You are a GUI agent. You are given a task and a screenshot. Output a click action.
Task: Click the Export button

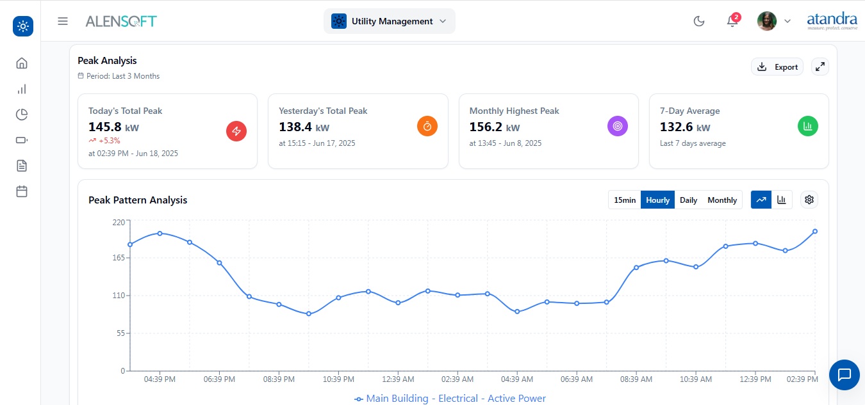pos(777,67)
